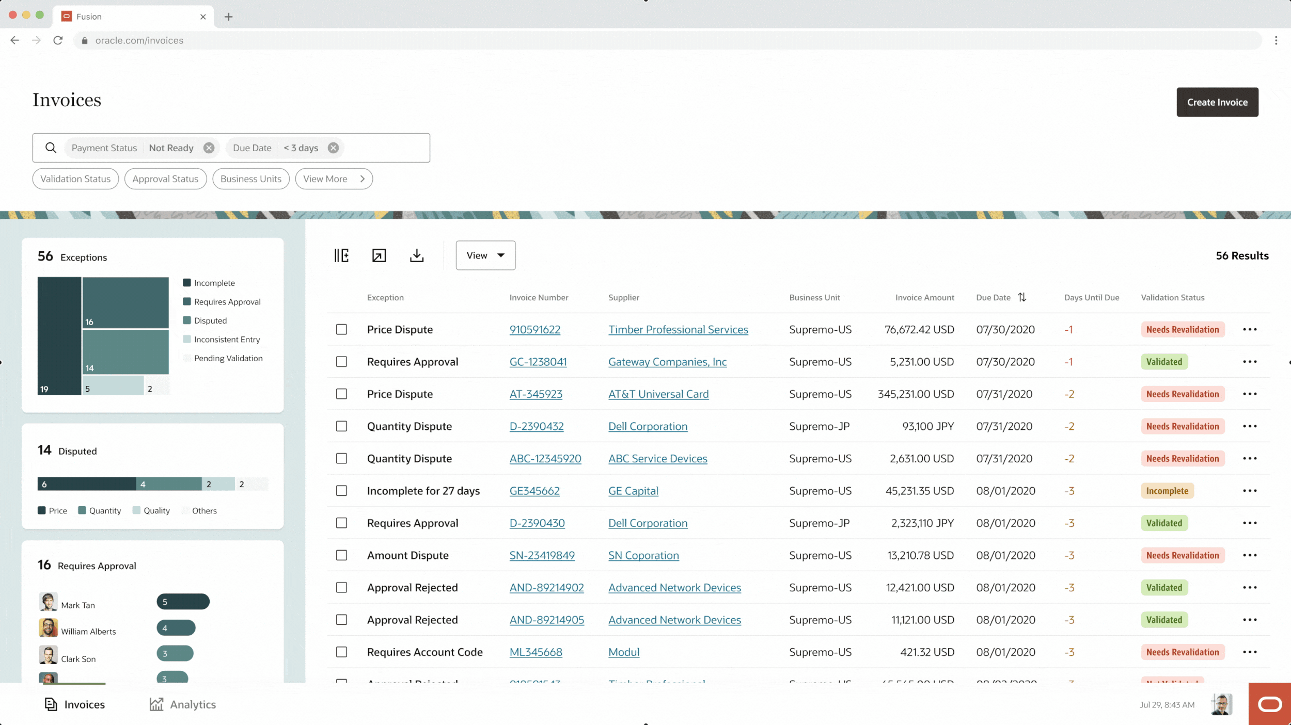Viewport: 1291px width, 725px height.
Task: Click the Oracle logo button
Action: [x=1269, y=704]
